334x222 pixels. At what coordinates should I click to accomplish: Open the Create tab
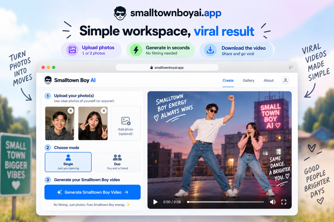pyautogui.click(x=228, y=81)
